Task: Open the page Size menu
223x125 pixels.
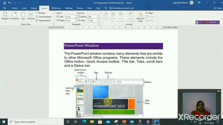Action: pos(23,17)
